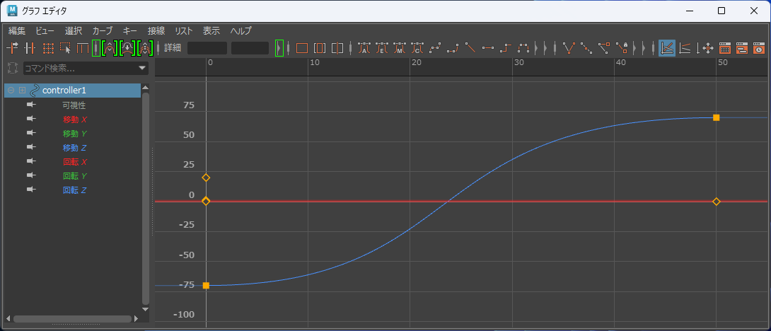
Task: Apply tangent type marked E
Action: 381,48
